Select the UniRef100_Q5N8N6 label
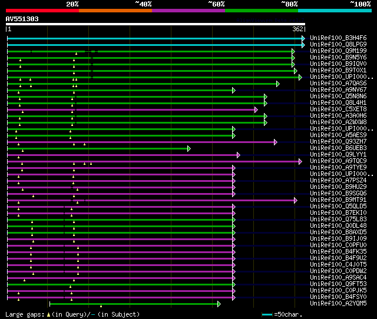The height and width of the screenshot is (319, 377). [338, 97]
